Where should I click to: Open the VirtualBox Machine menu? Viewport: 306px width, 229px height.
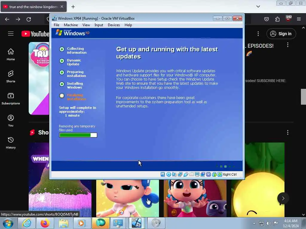coord(71,25)
